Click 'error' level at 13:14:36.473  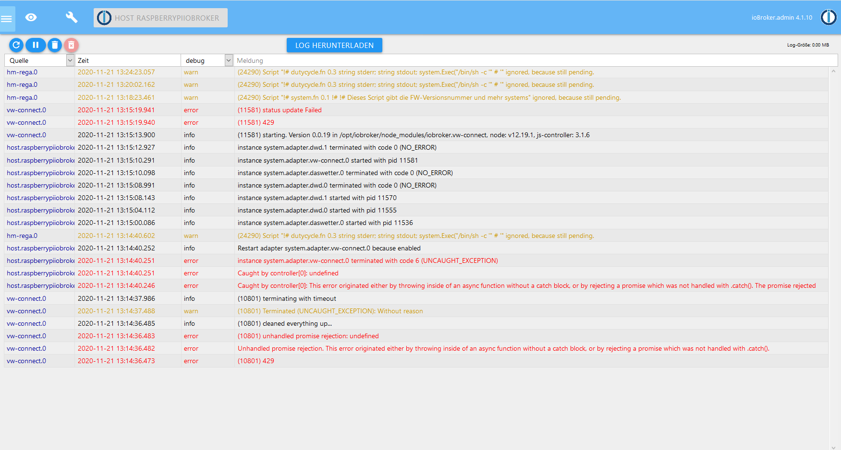tap(191, 361)
